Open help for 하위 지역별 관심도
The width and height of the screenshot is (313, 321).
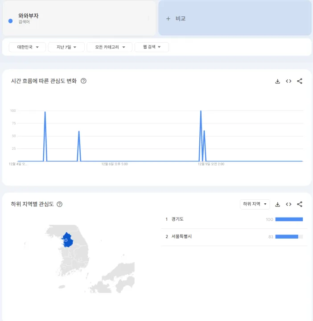(x=60, y=204)
